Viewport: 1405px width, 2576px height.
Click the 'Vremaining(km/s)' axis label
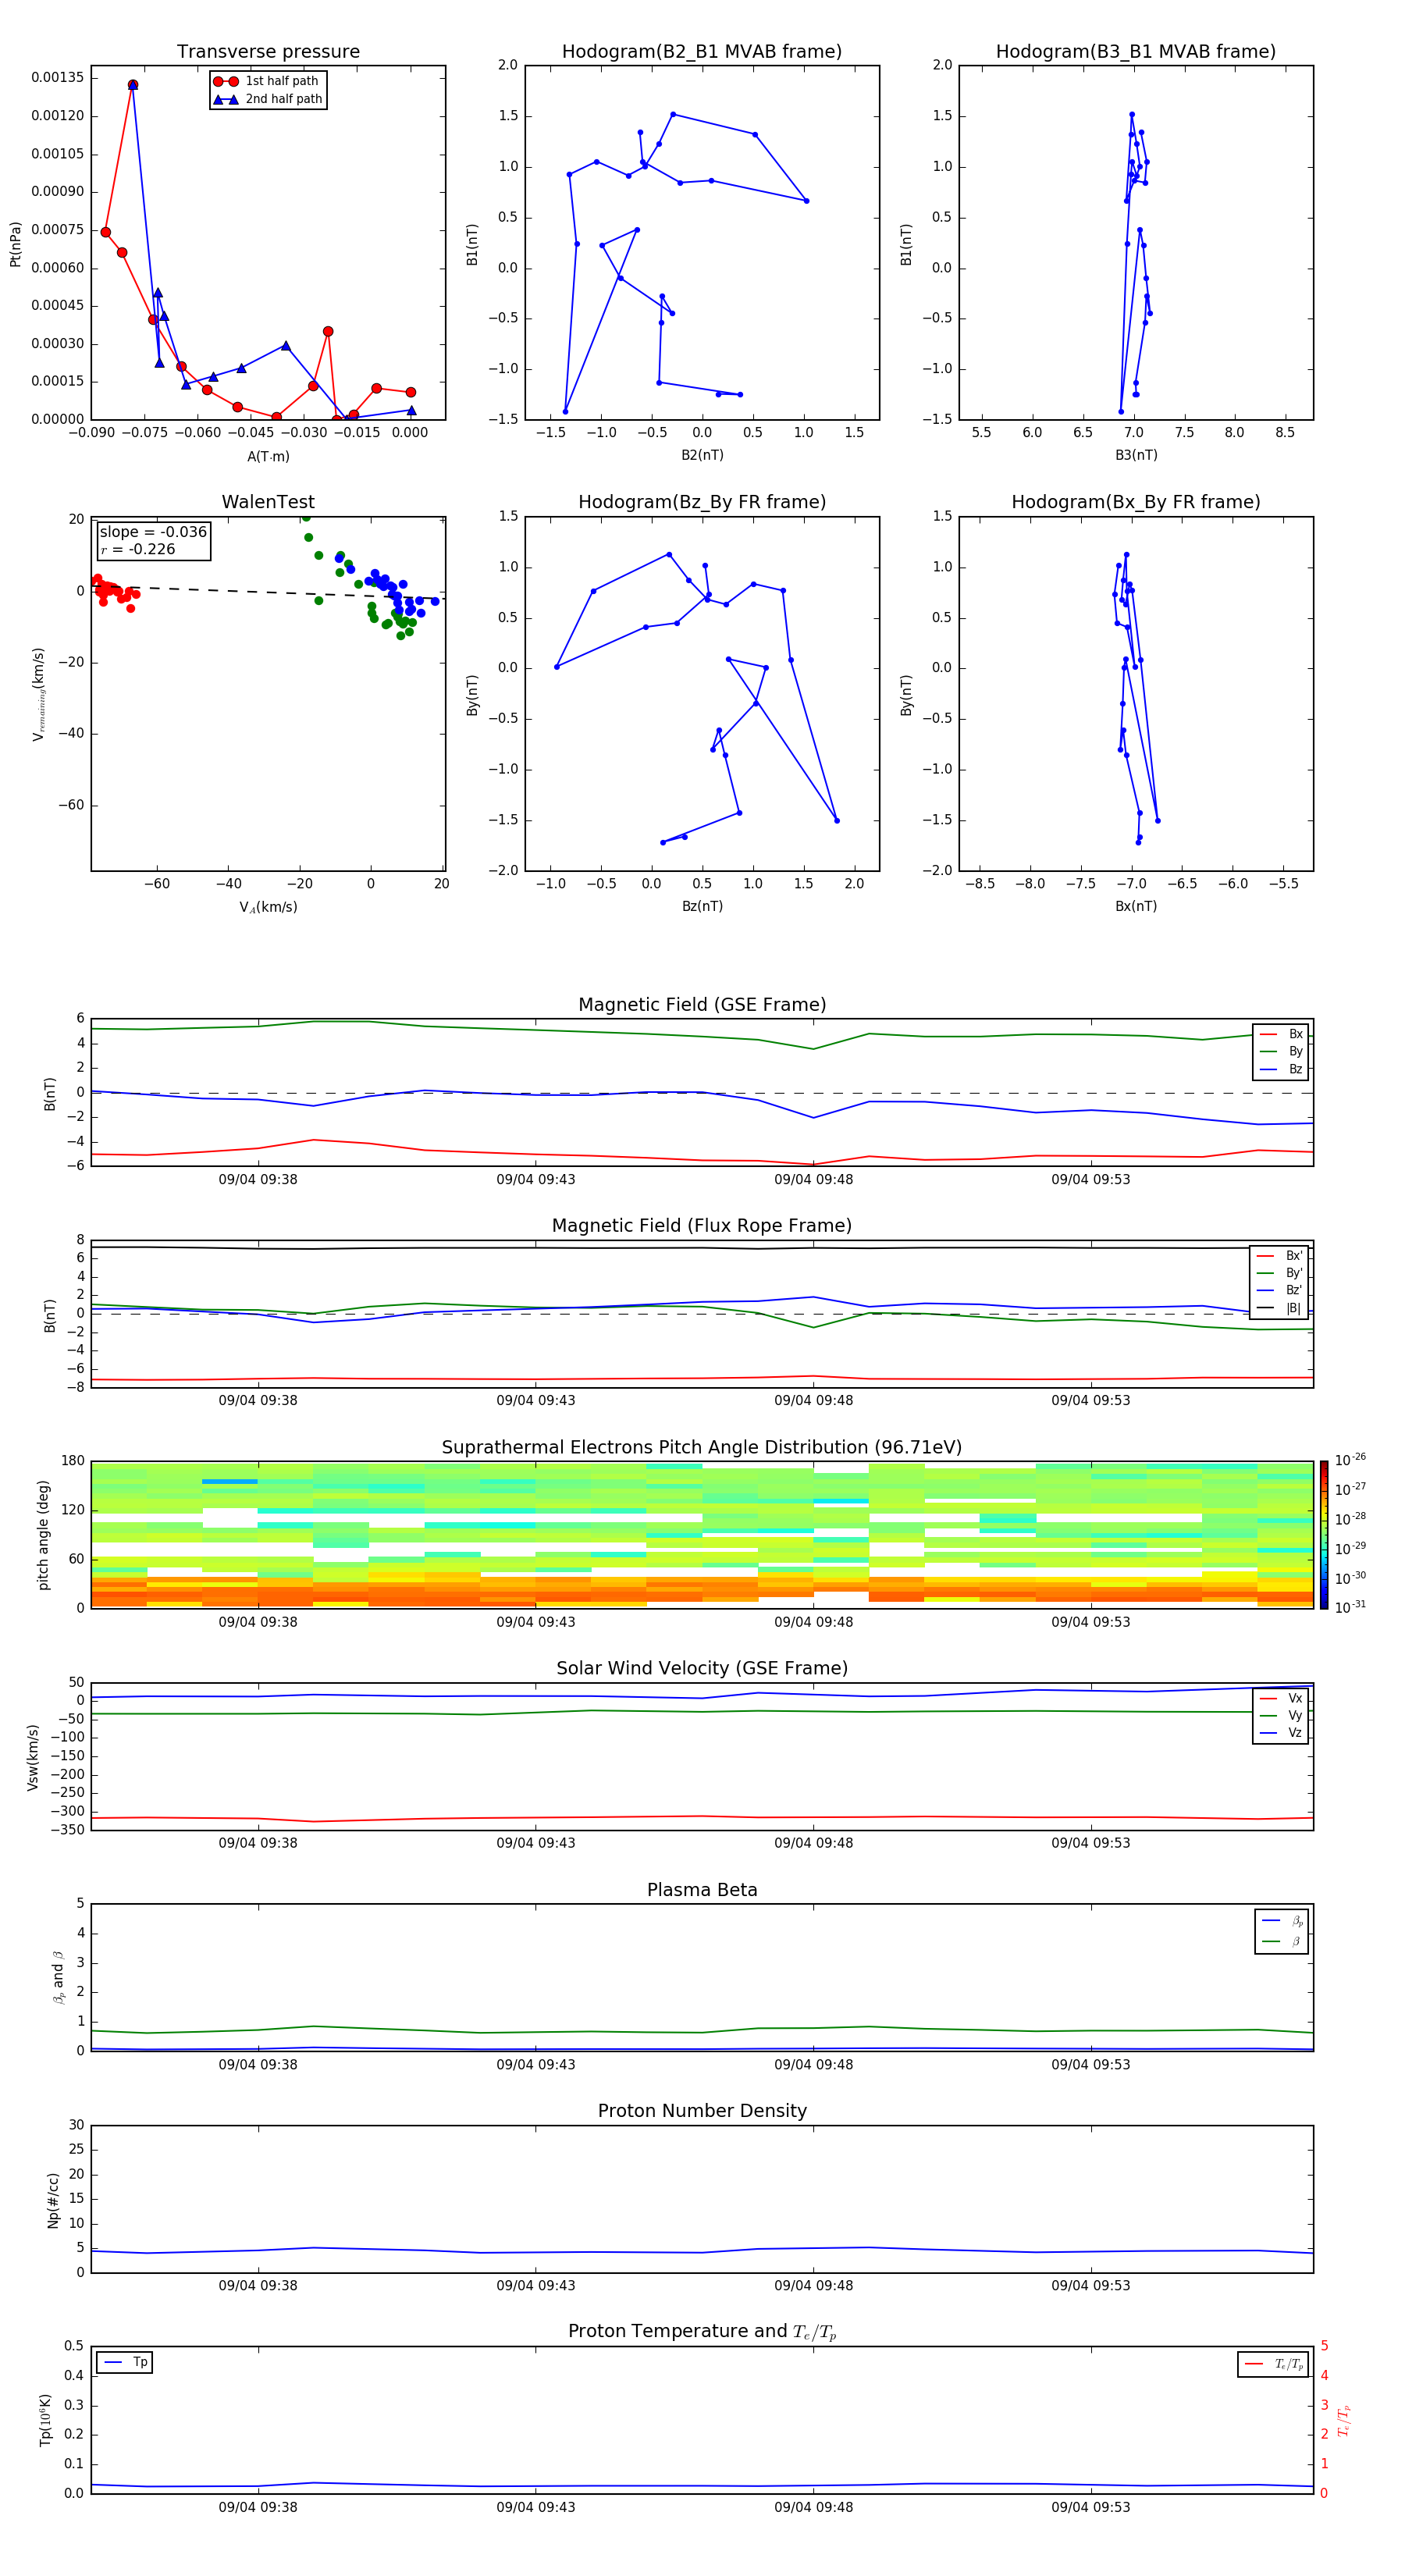pos(38,694)
